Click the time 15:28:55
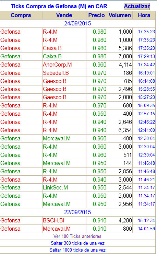This screenshot has width=157, height=254. point(146,89)
